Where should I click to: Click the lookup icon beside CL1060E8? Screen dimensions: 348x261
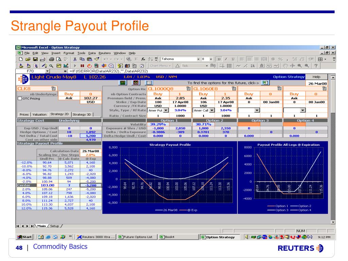point(234,89)
